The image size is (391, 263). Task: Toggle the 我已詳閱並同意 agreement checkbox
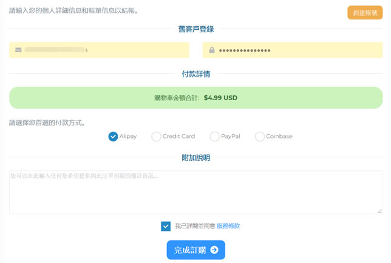(166, 226)
